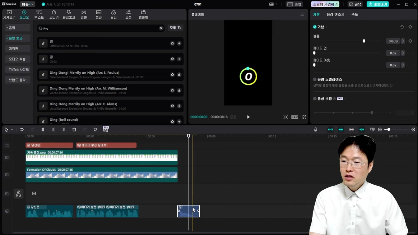418x235 pixels.
Task: Clear the ding search field with X
Action: click(161, 28)
